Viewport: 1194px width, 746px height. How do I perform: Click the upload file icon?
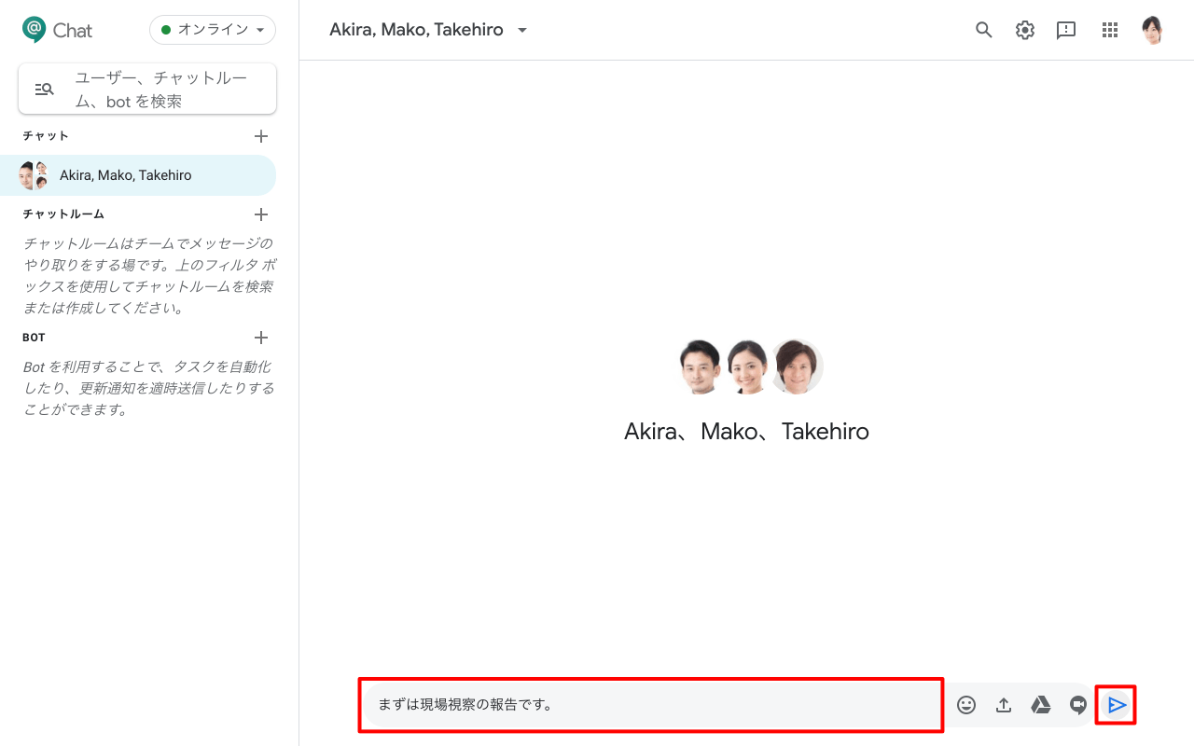pos(1004,705)
